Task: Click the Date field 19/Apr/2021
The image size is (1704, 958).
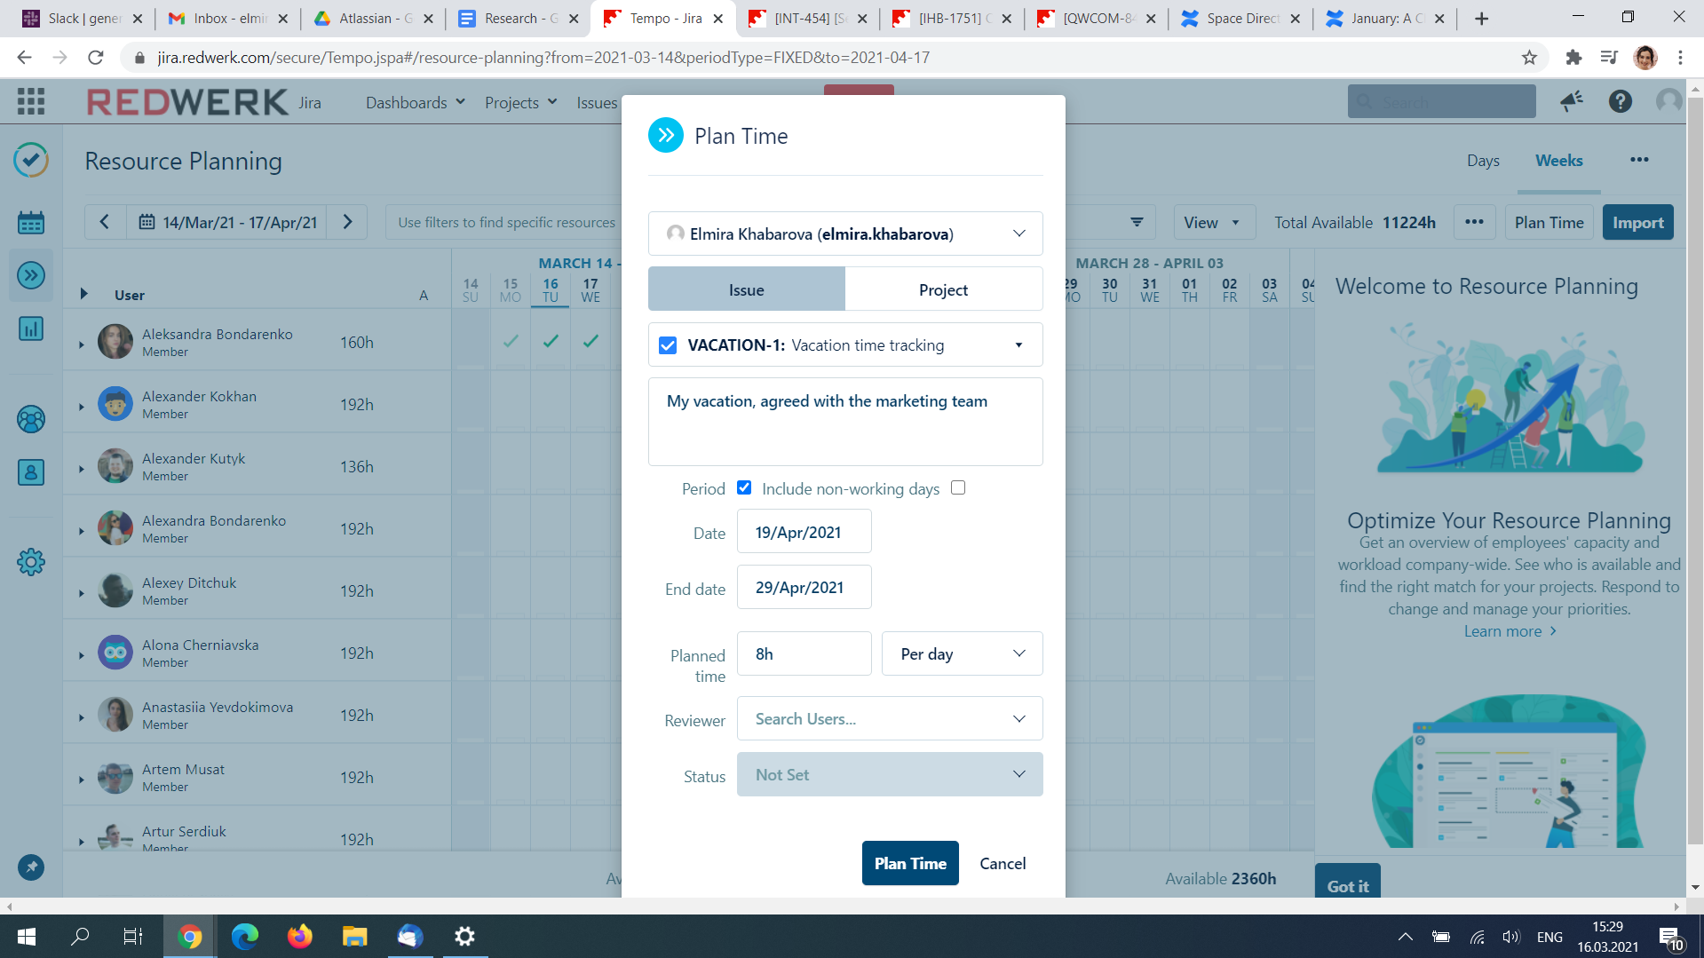Action: click(x=804, y=532)
